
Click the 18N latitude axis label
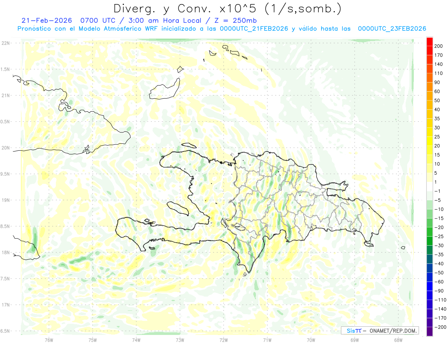point(5,252)
